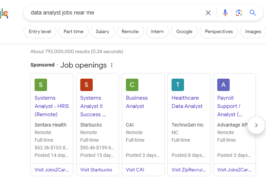Click the green S icon for Sentara Health
This screenshot has height=190, width=266.
pos(41,85)
